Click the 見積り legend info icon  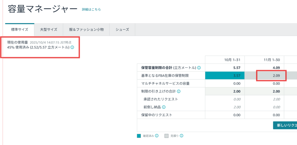pos(182,136)
